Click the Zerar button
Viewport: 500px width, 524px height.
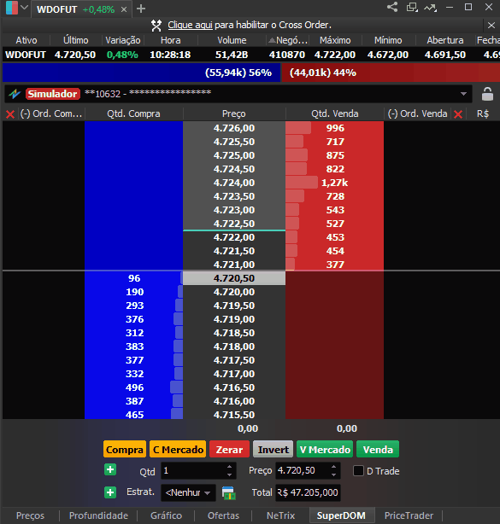pos(229,450)
